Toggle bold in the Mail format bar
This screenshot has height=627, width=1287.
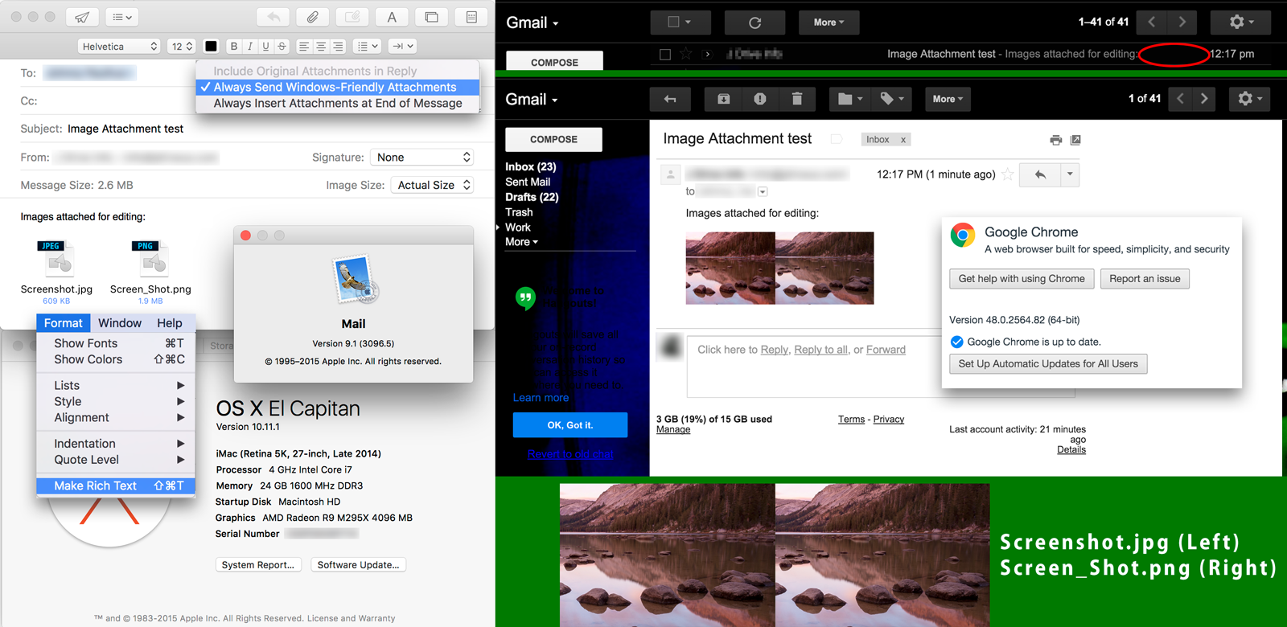[233, 47]
